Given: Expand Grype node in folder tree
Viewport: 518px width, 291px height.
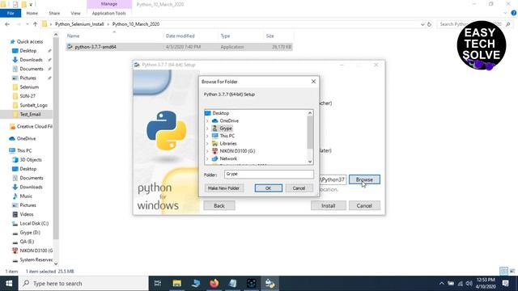Looking at the screenshot, I should coord(207,129).
